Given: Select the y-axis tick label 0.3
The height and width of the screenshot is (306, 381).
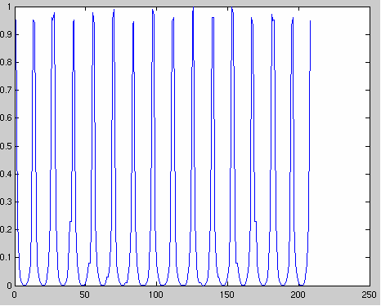Looking at the screenshot, I should pyautogui.click(x=6, y=202).
